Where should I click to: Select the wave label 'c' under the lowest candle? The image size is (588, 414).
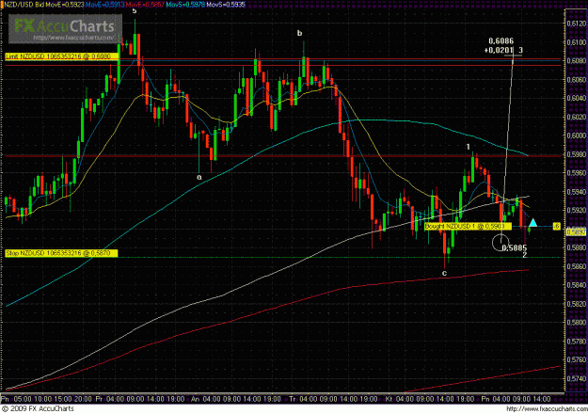click(444, 274)
